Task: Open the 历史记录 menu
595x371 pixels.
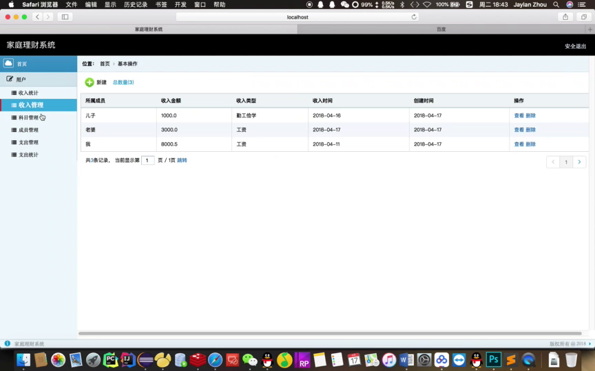Action: tap(136, 5)
